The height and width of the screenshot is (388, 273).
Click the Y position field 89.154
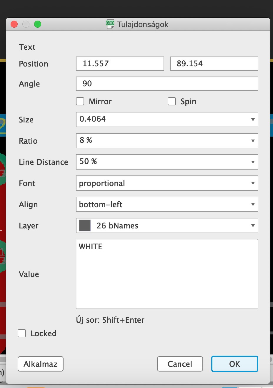214,64
